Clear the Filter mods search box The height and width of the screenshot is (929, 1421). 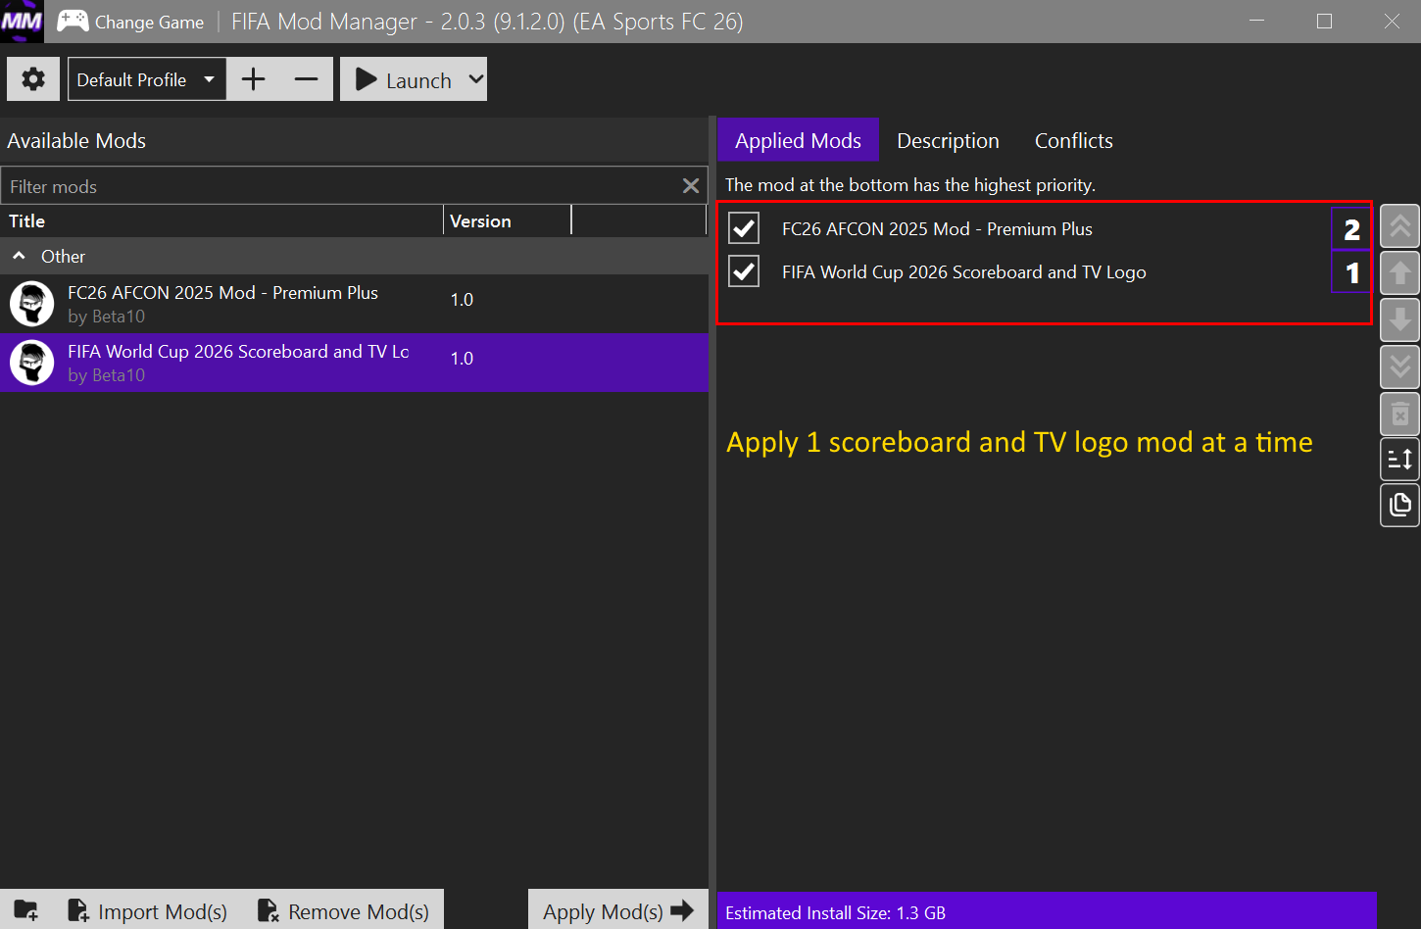click(691, 186)
